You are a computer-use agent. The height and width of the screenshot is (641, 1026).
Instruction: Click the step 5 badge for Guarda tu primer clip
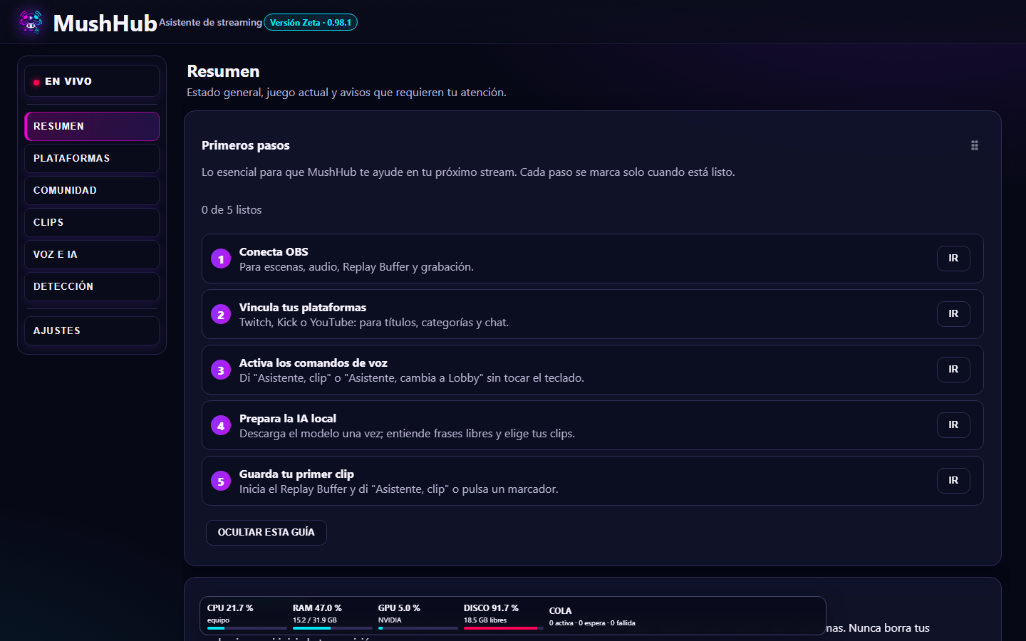coord(221,481)
